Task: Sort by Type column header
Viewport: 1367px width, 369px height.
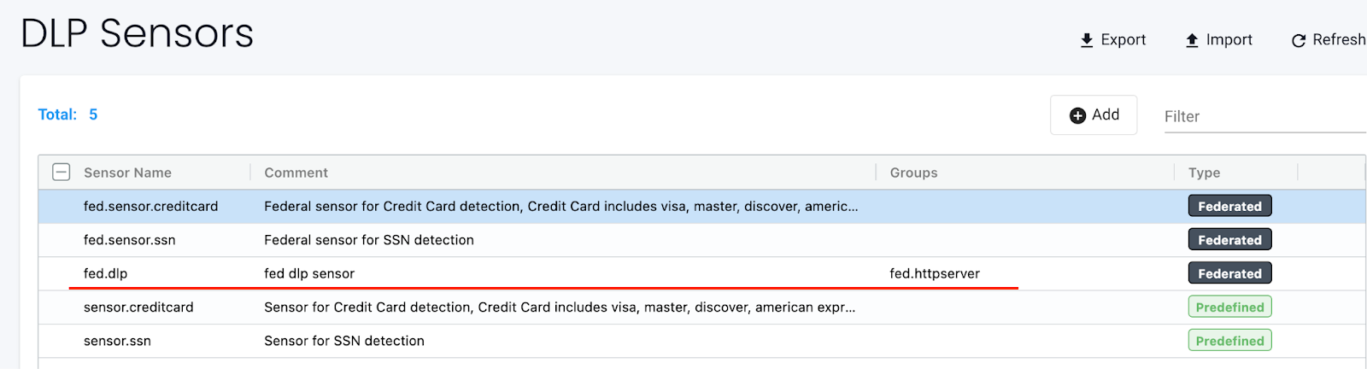Action: 1204,173
